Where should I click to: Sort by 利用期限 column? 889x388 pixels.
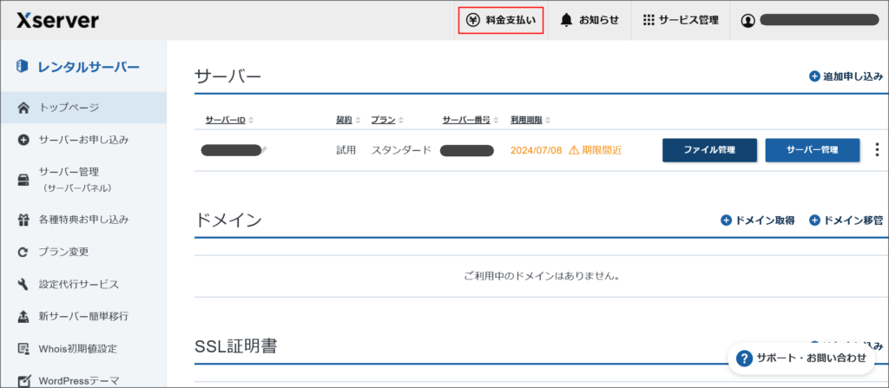530,120
